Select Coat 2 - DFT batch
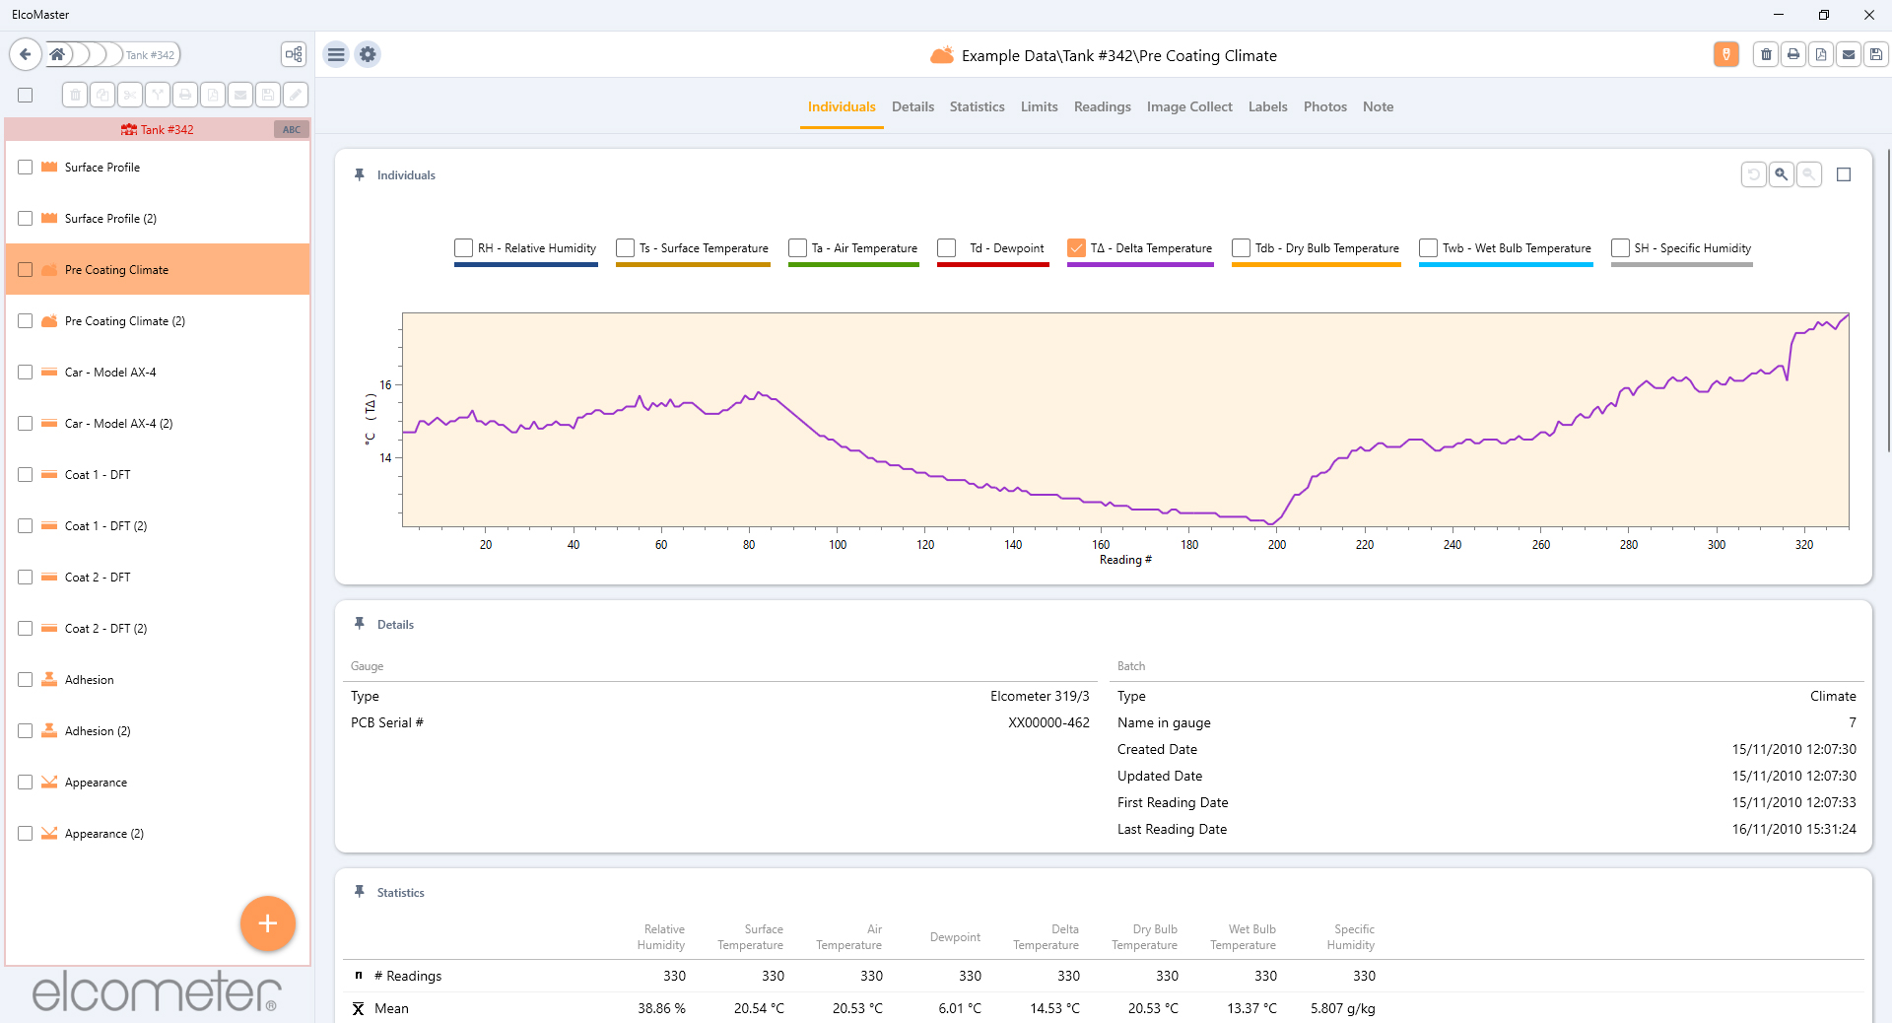1892x1023 pixels. click(x=98, y=578)
